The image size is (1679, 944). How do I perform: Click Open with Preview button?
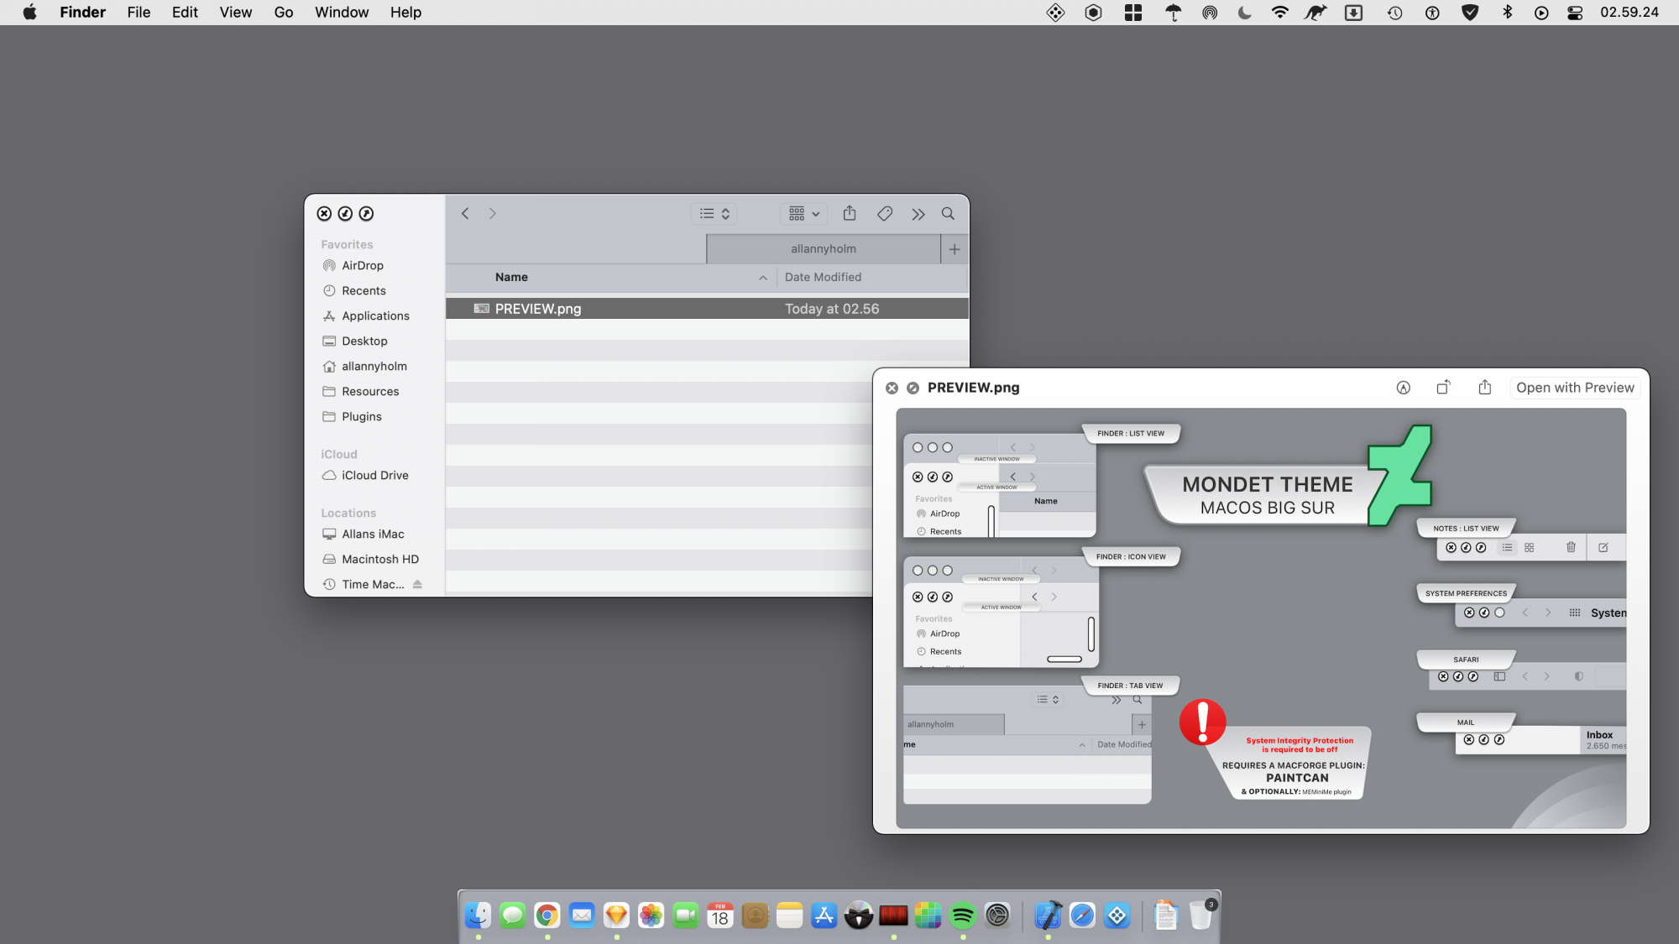[1575, 388]
